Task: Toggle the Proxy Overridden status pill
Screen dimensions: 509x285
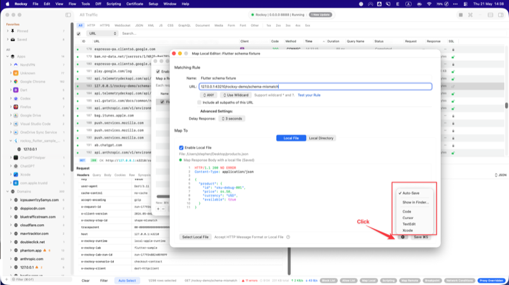Action: (491, 281)
